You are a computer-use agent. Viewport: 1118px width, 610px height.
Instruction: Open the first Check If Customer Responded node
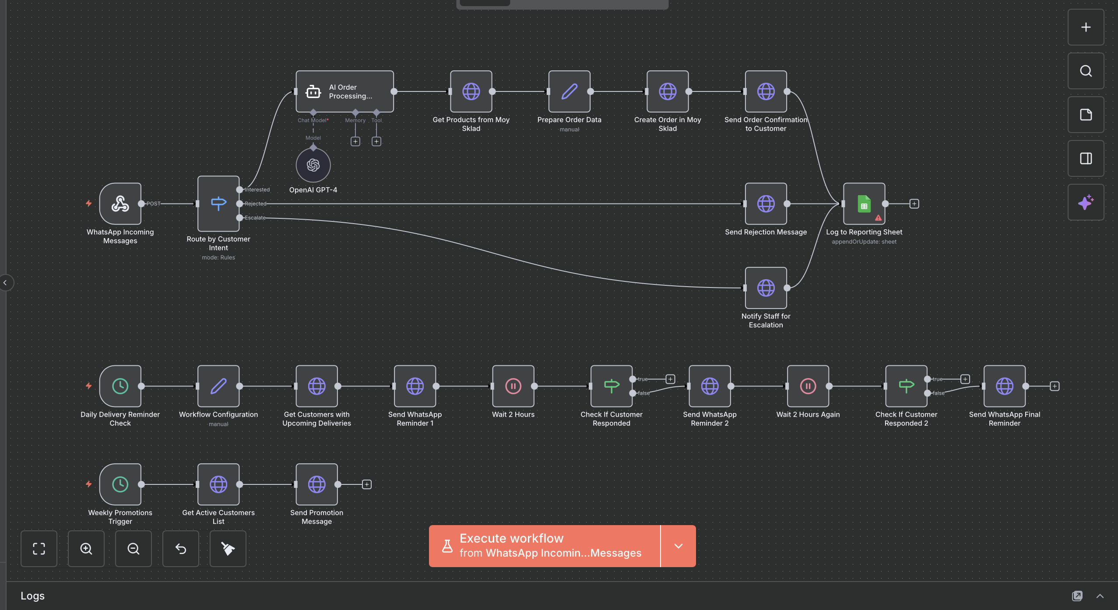tap(612, 386)
